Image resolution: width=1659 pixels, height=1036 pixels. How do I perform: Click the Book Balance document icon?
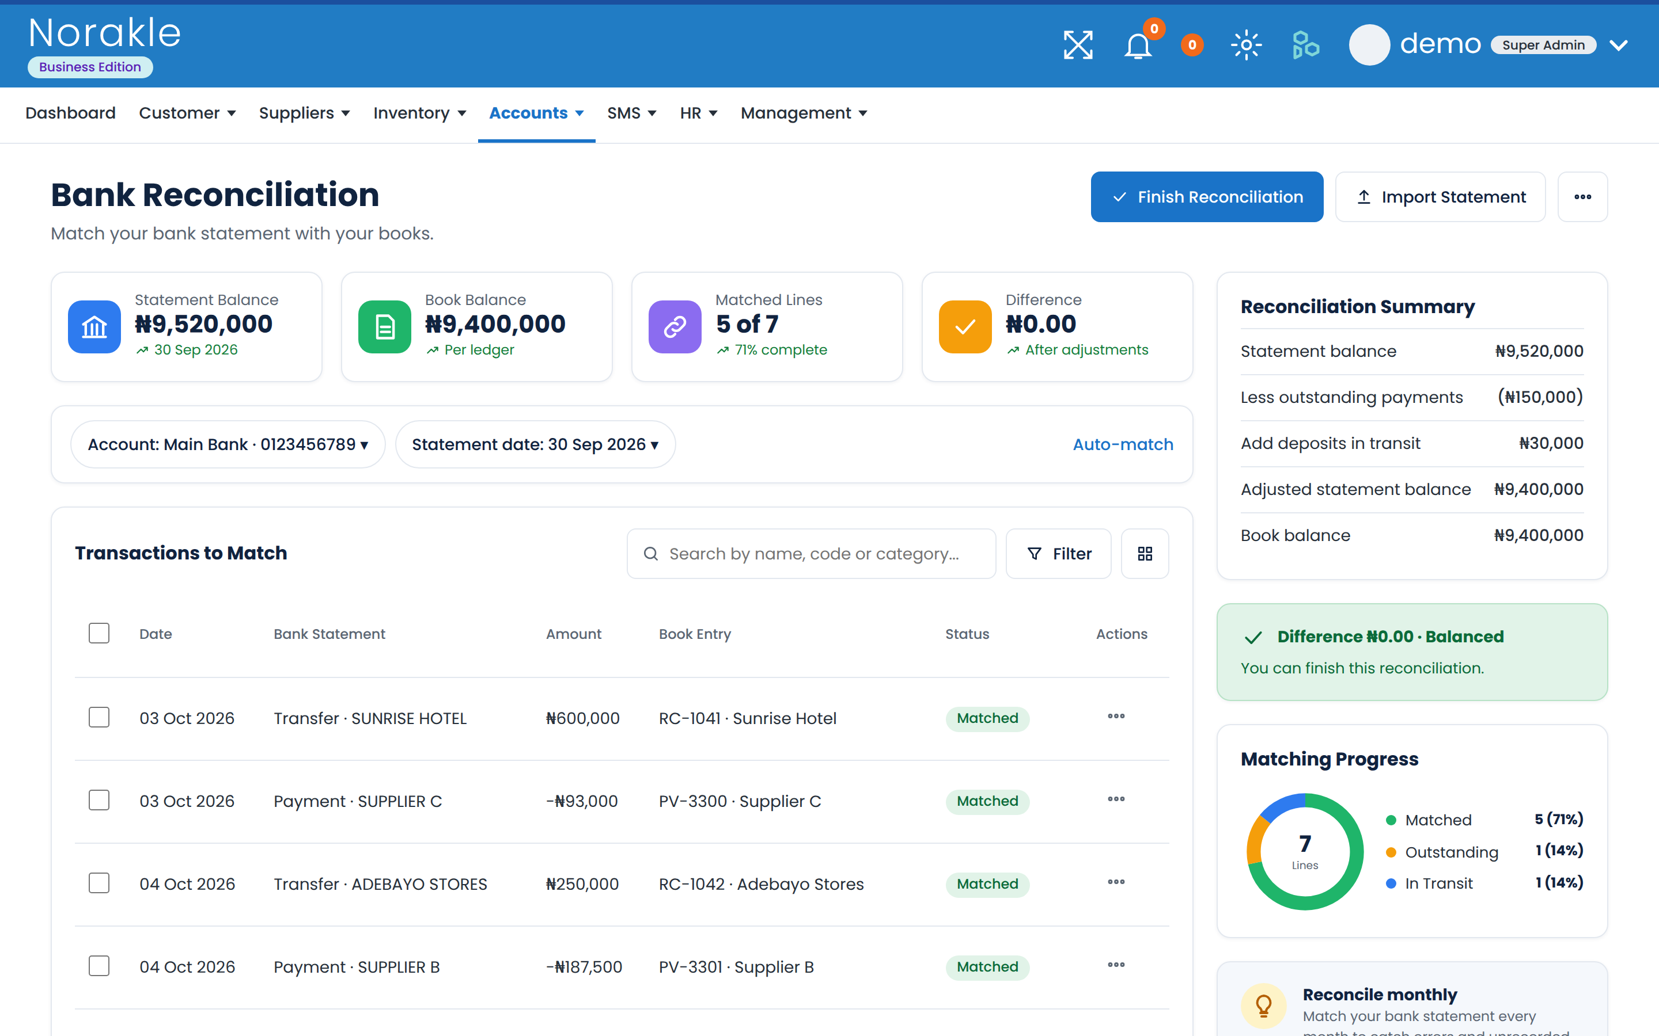coord(385,327)
